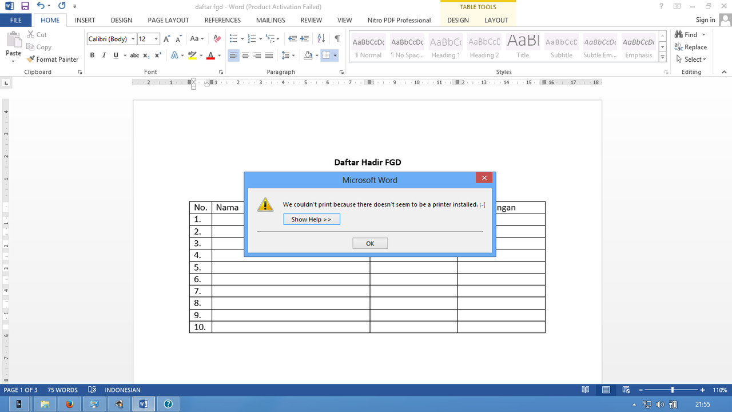Switch to Read Mode view
This screenshot has height=412, width=732.
click(585, 390)
